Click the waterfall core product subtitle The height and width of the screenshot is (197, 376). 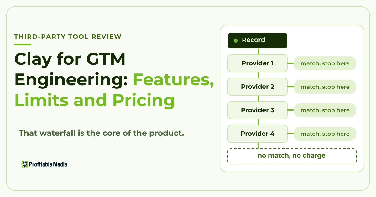click(x=101, y=133)
